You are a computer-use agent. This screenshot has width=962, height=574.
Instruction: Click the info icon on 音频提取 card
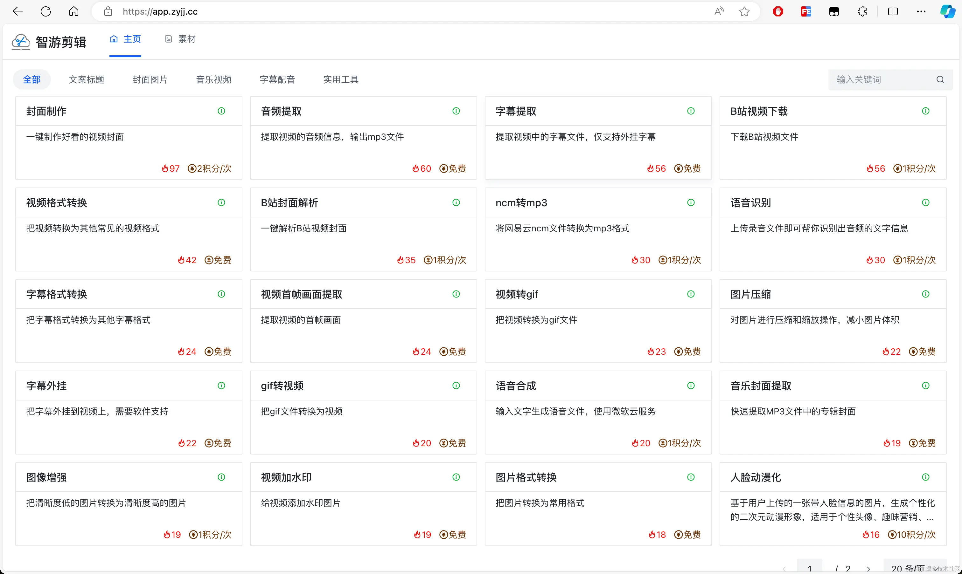[x=456, y=111]
